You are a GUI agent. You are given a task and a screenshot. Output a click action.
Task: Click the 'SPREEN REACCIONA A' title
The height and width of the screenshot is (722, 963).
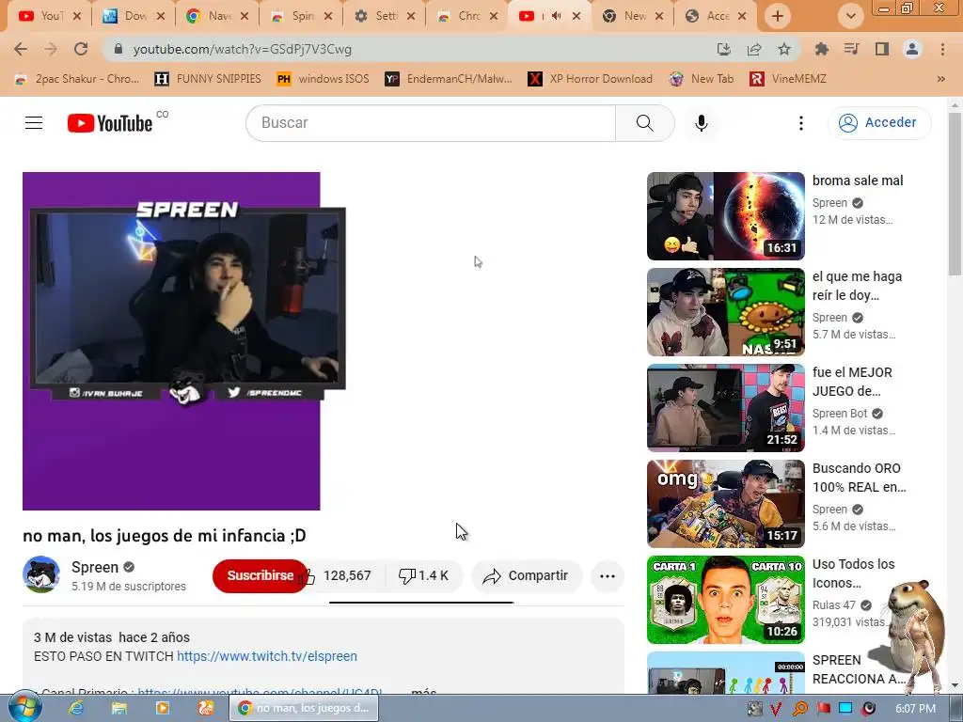(x=859, y=669)
